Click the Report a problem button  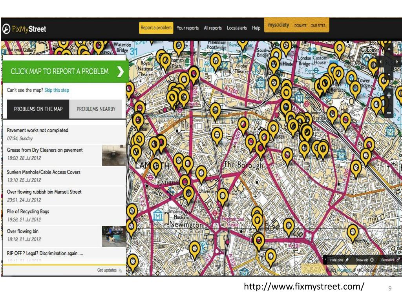click(x=156, y=28)
